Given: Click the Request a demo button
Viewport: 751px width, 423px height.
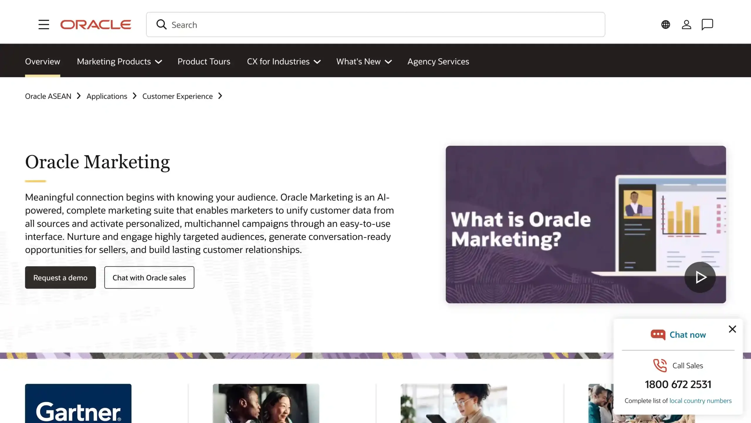Looking at the screenshot, I should [60, 277].
